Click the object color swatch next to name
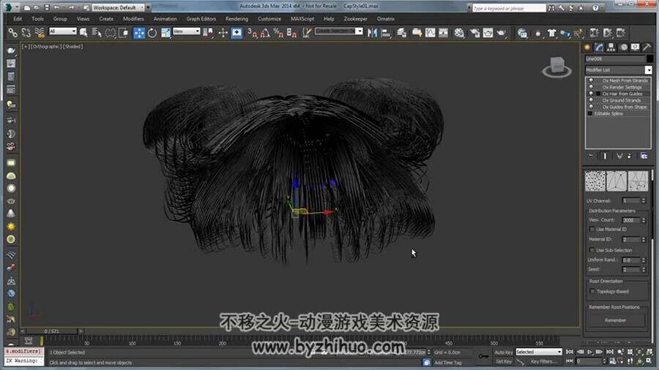 (x=649, y=58)
